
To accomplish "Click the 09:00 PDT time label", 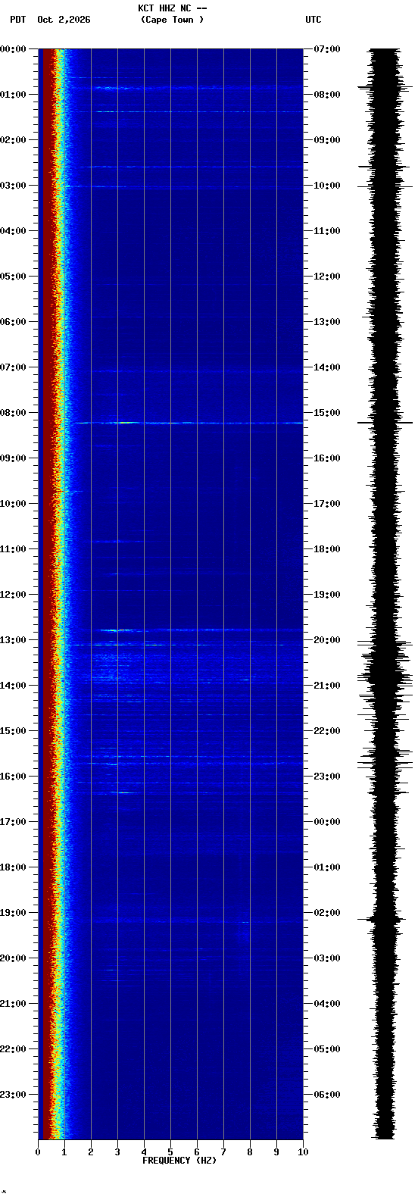I will coord(14,458).
